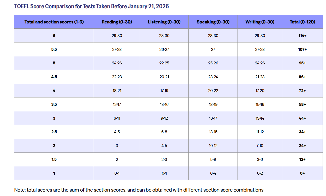This screenshot has width=326, height=196.
Task: Click the Listening cell showing 2-3
Action: point(164,160)
